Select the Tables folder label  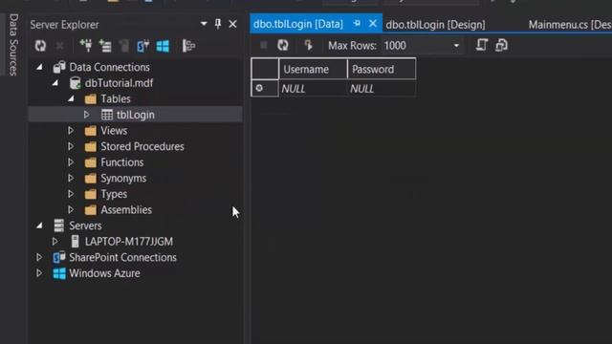coord(116,98)
